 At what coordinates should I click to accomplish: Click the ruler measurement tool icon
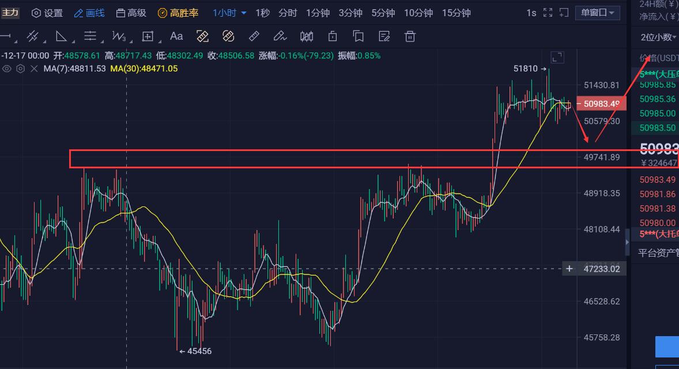254,36
